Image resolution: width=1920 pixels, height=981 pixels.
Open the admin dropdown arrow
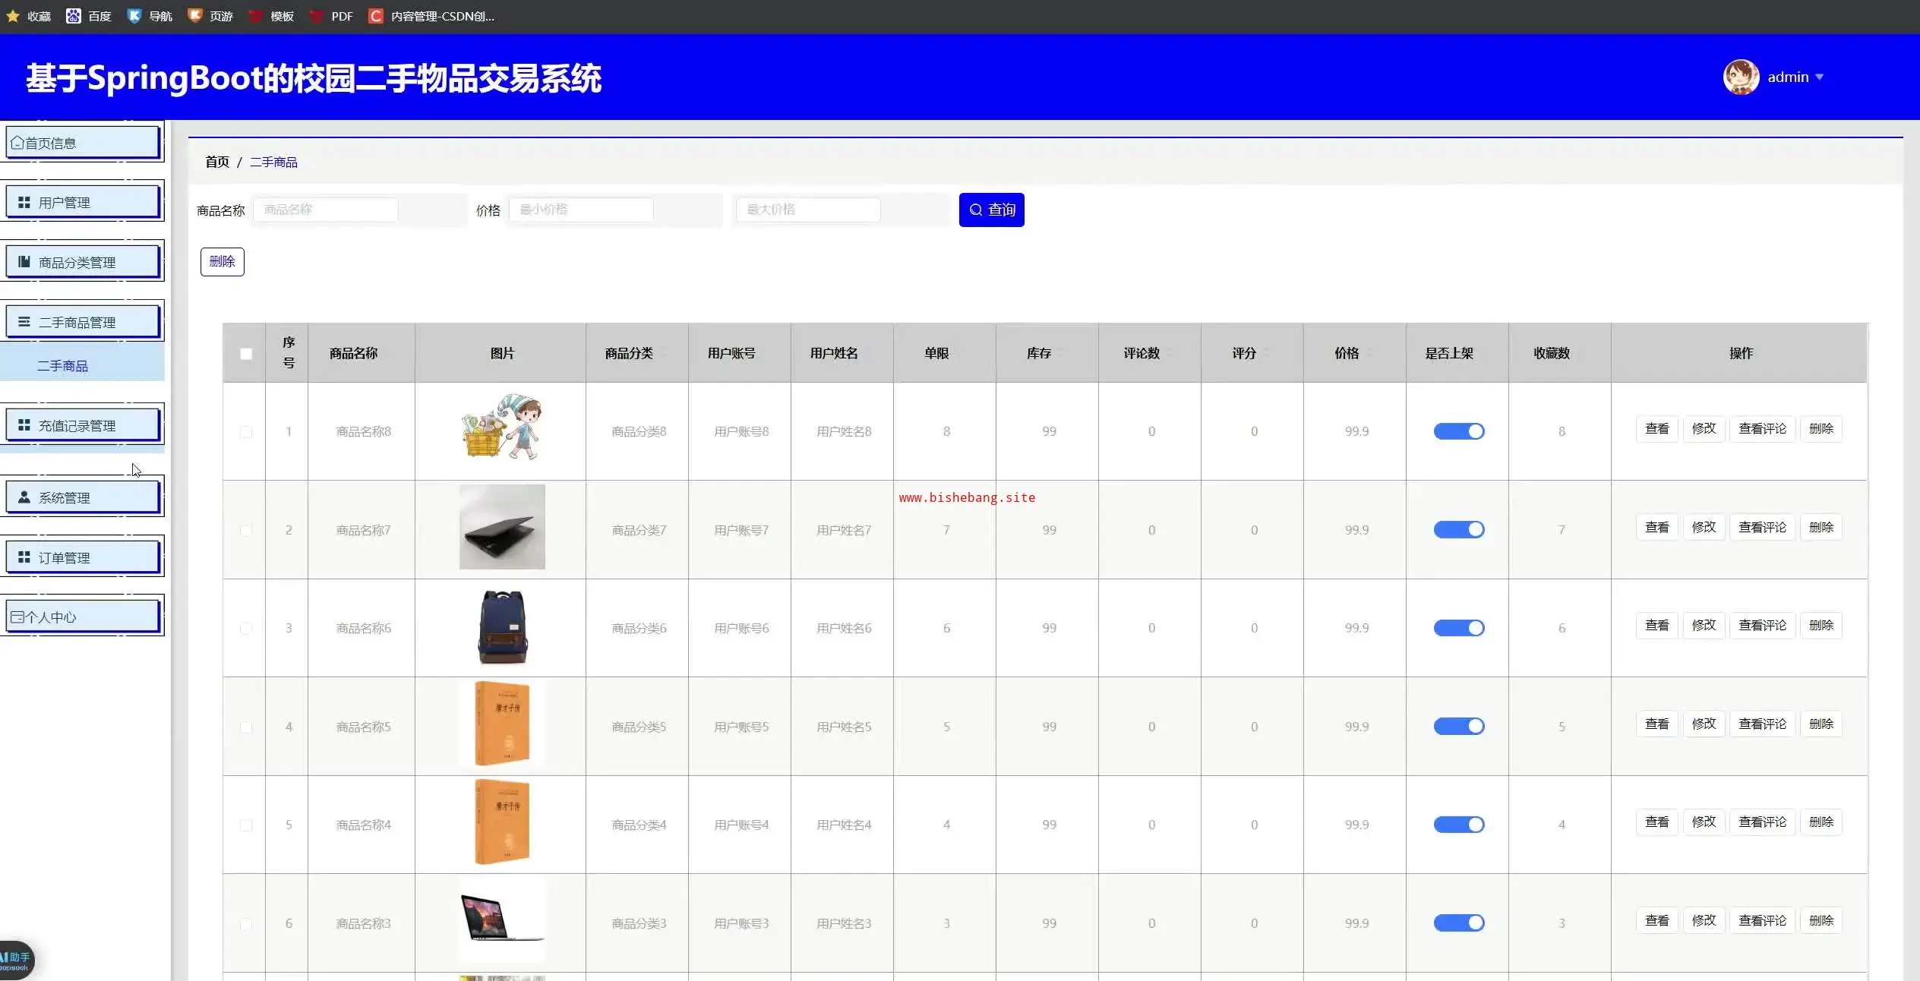click(x=1819, y=77)
